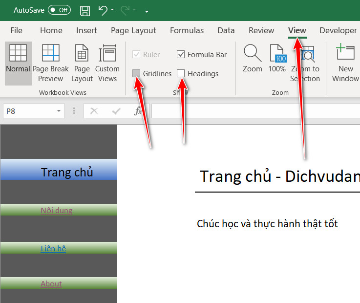Click the Enter checkmark in formula bar
360x303 pixels.
(116, 111)
